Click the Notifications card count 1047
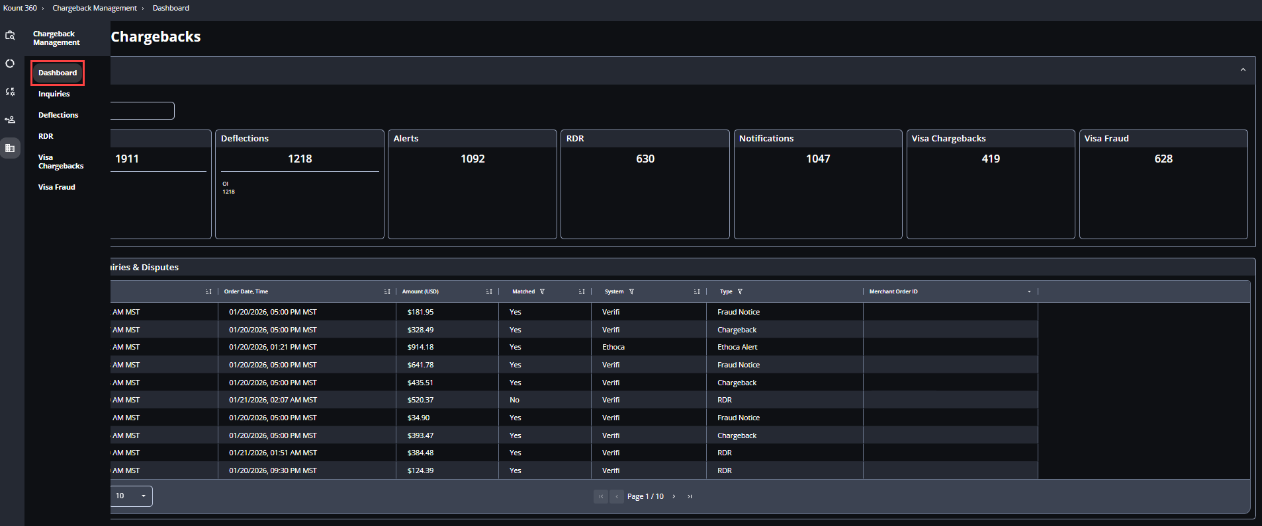 click(x=818, y=159)
